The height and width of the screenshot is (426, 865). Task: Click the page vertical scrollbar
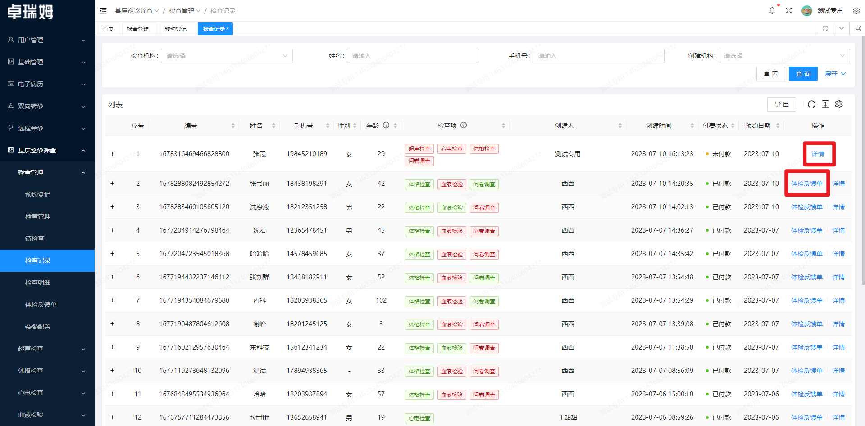click(x=863, y=160)
